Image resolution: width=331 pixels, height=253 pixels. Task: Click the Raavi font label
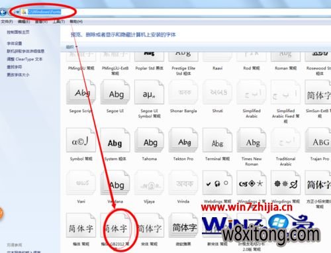217,68
